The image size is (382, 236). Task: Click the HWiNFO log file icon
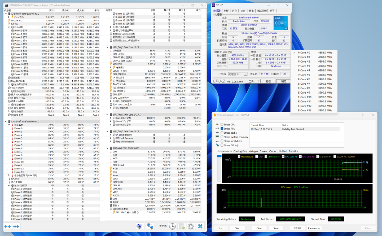click(182, 226)
